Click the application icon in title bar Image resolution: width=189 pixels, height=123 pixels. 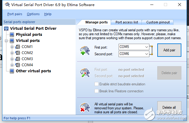7,5
